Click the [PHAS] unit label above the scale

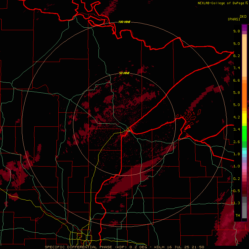pyautogui.click(x=234, y=19)
